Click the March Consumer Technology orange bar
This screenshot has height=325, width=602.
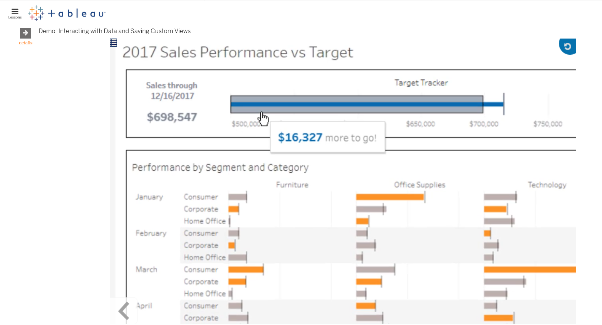coord(530,269)
